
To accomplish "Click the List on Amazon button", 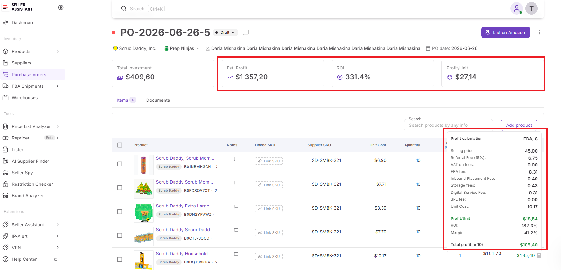I will pos(506,32).
